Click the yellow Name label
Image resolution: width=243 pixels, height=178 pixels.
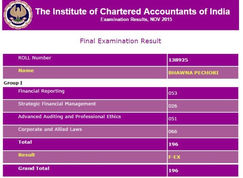coord(26,70)
